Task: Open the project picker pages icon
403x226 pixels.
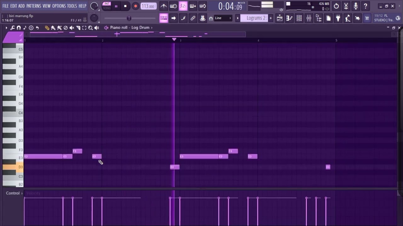Action: (x=328, y=18)
